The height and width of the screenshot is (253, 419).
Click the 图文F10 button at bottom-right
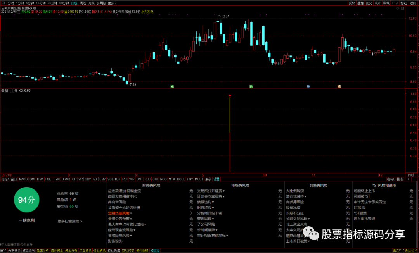(x=398, y=251)
